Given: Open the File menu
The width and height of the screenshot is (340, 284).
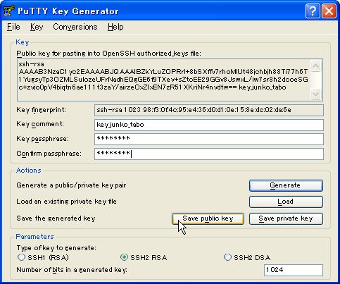Looking at the screenshot, I should click(x=13, y=27).
